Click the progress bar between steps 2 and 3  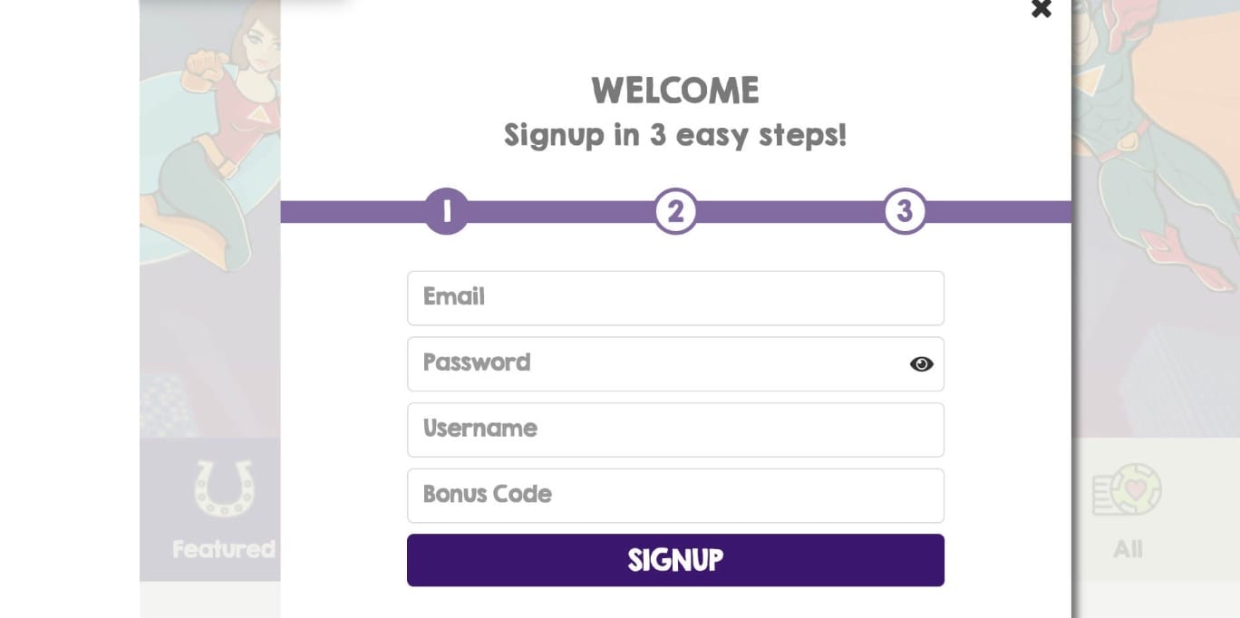pyautogui.click(x=790, y=212)
